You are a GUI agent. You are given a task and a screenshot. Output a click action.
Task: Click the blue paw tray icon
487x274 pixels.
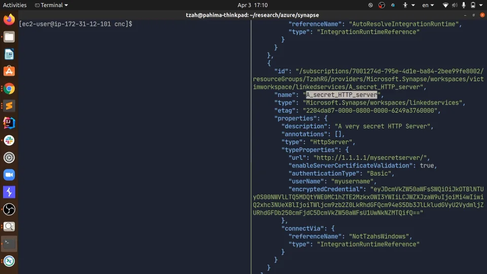pos(393,5)
